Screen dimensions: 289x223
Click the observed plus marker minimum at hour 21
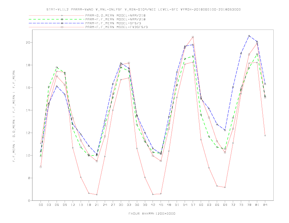tap(97, 195)
